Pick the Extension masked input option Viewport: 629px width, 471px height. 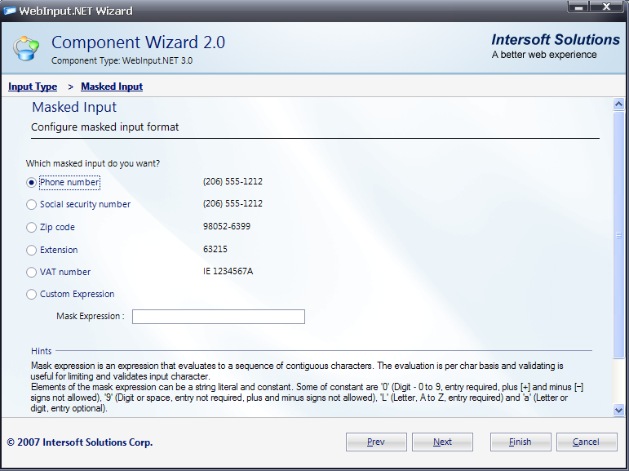[x=32, y=251]
